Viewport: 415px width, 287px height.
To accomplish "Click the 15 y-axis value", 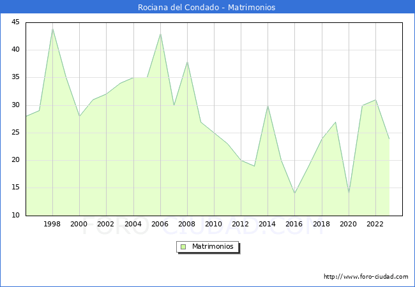I will (x=15, y=188).
